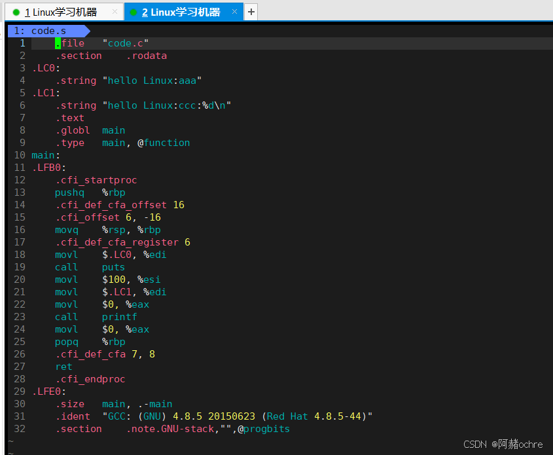Close the first Linux学习机器 tab
The height and width of the screenshot is (455, 553).
point(115,12)
